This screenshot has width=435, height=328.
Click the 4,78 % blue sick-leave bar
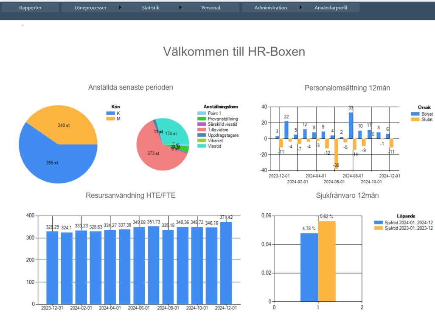[x=309, y=267]
